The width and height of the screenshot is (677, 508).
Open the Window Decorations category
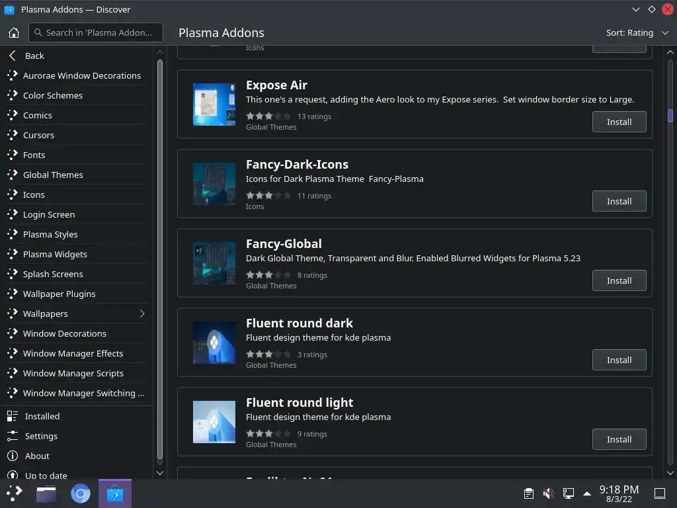[77, 334]
